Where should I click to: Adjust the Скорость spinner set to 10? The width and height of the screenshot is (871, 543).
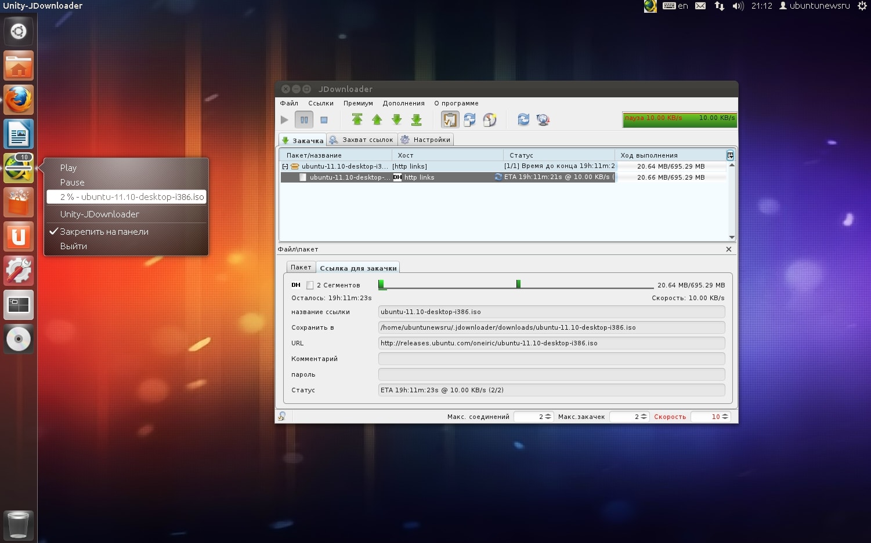710,417
